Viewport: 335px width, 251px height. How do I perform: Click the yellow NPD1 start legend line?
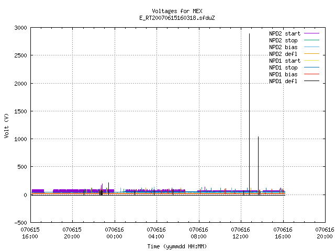point(311,61)
